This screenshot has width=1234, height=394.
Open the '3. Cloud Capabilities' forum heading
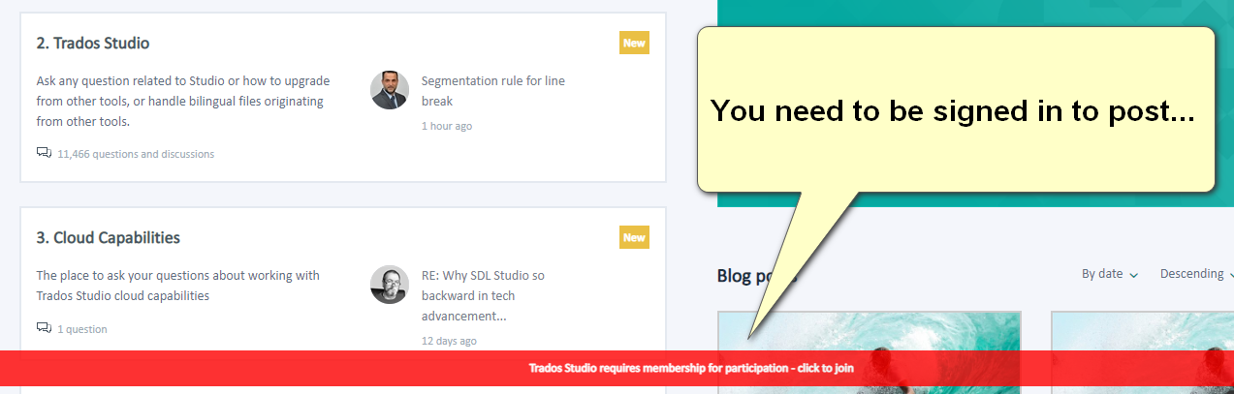[109, 238]
